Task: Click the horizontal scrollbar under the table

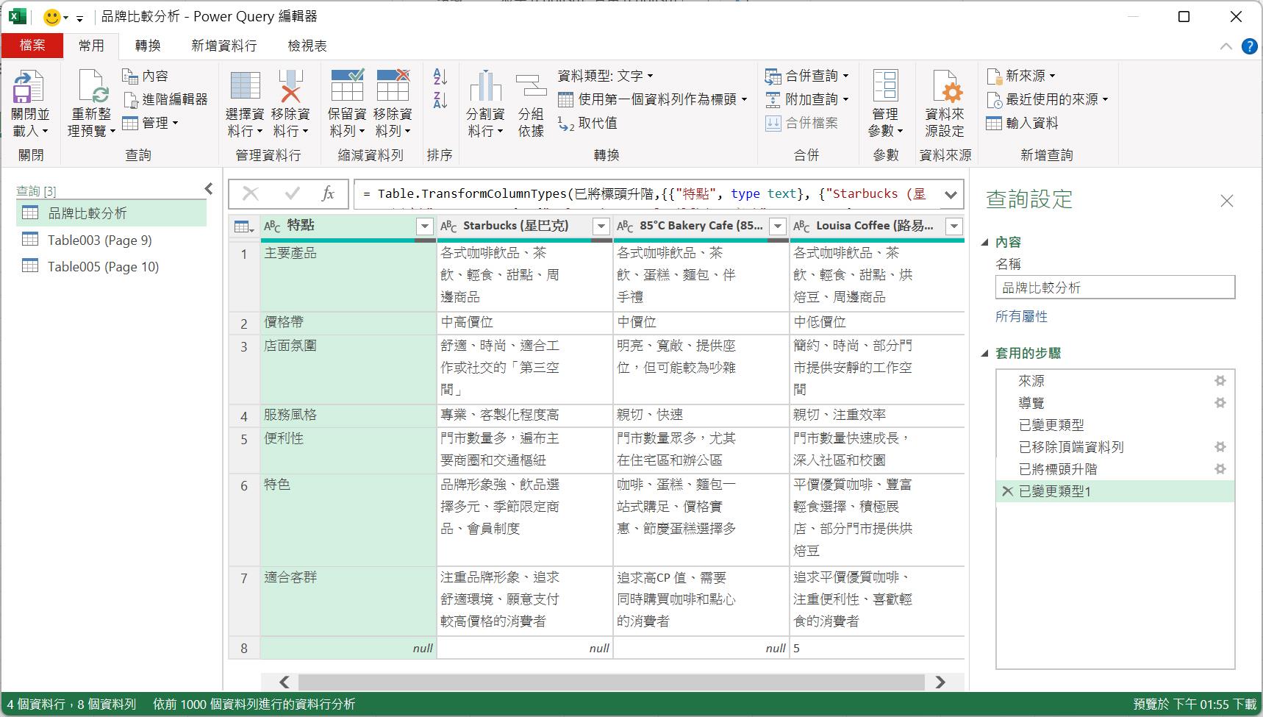Action: 610,682
